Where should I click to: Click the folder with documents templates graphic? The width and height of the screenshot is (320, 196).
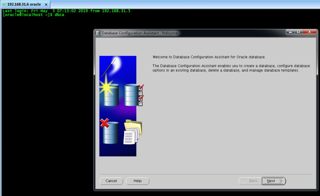pos(133,132)
